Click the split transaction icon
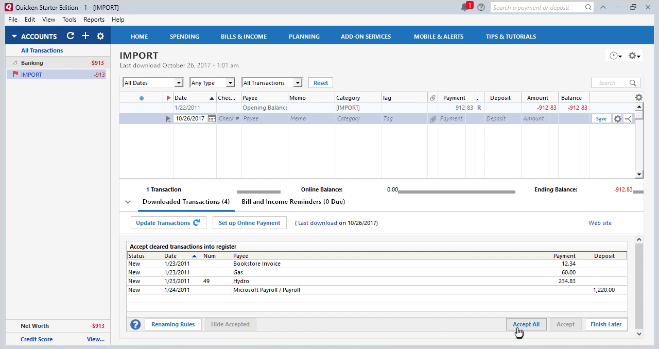The height and width of the screenshot is (349, 659). tap(628, 118)
